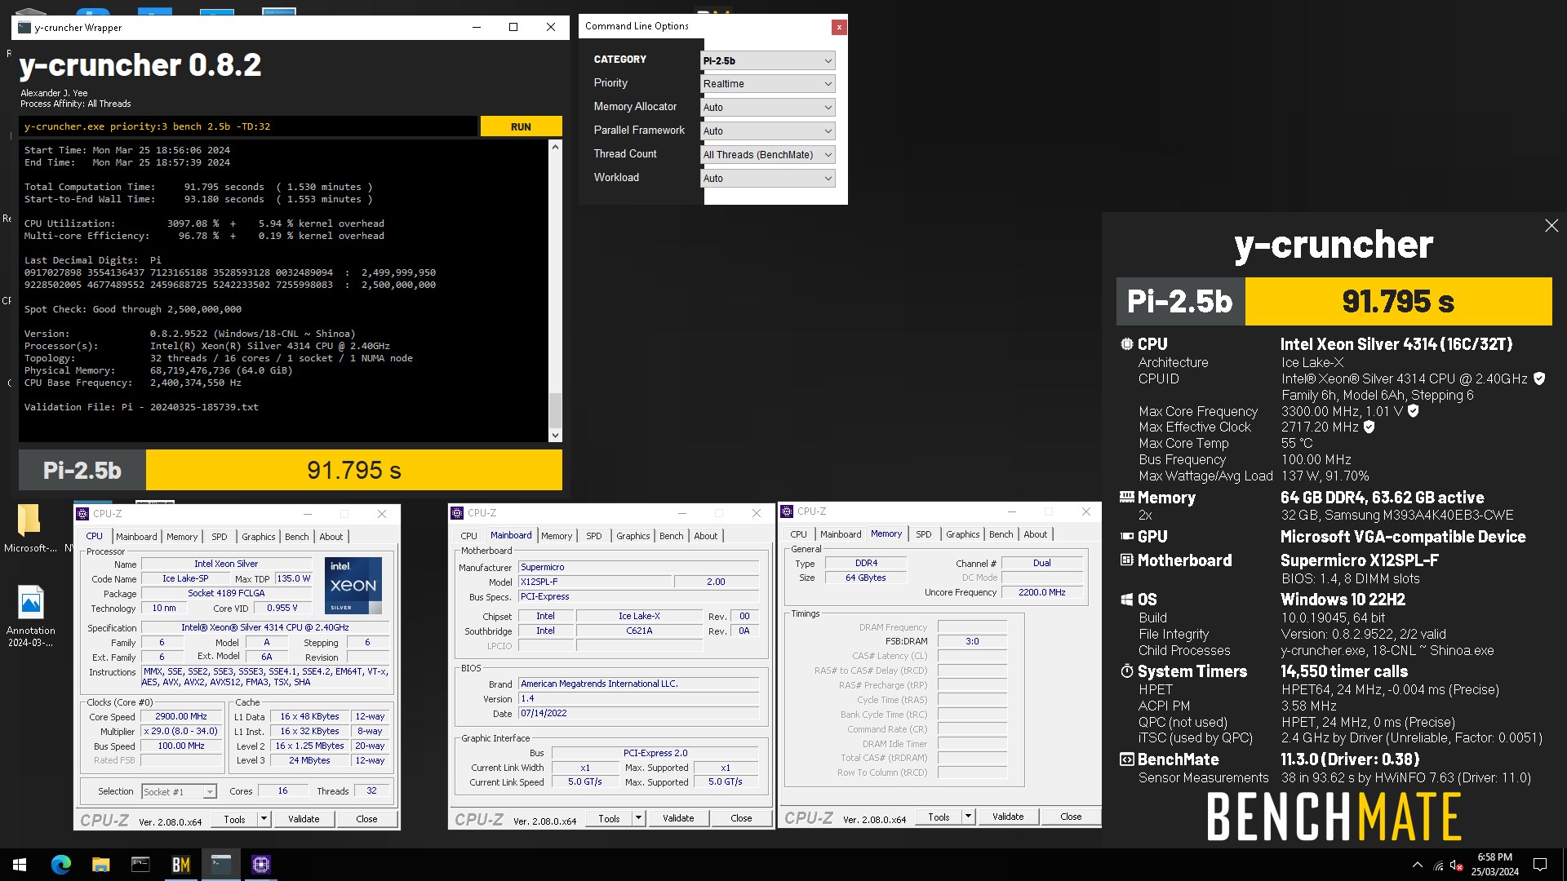Open the Memory Allocator dropdown
This screenshot has width=1567, height=881.
[x=768, y=108]
